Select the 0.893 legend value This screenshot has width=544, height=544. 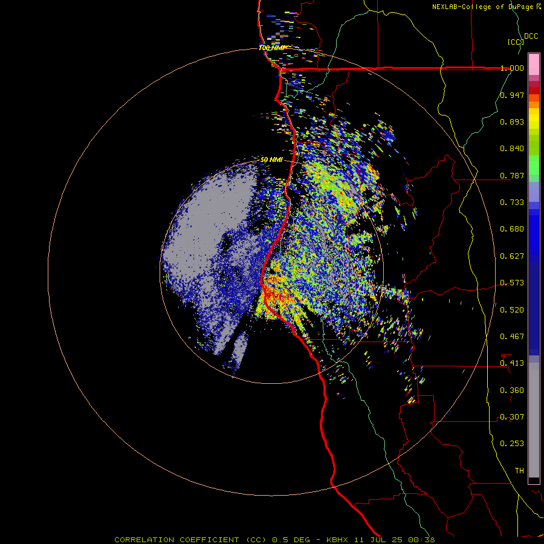coord(512,121)
